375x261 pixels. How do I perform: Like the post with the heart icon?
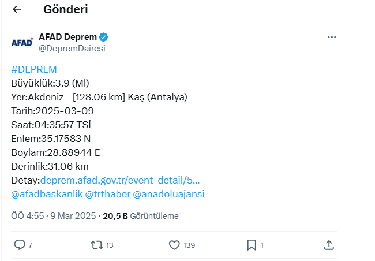point(174,245)
